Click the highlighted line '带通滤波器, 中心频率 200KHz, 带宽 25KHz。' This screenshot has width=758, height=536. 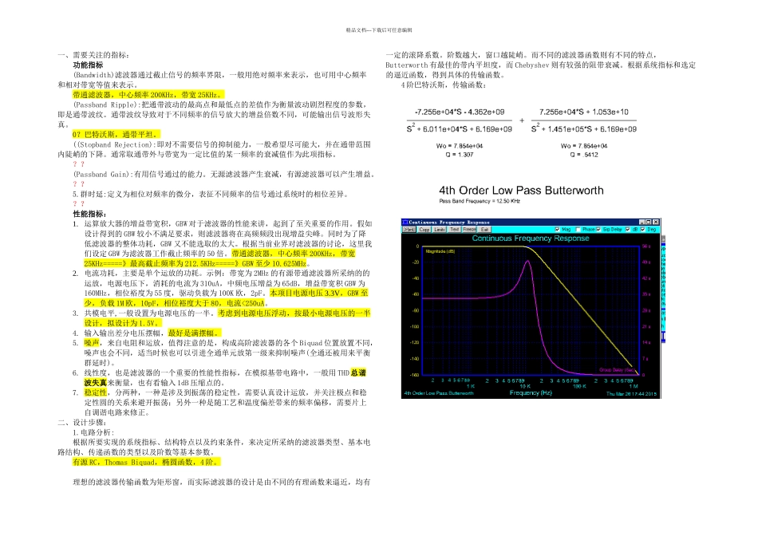(148, 95)
